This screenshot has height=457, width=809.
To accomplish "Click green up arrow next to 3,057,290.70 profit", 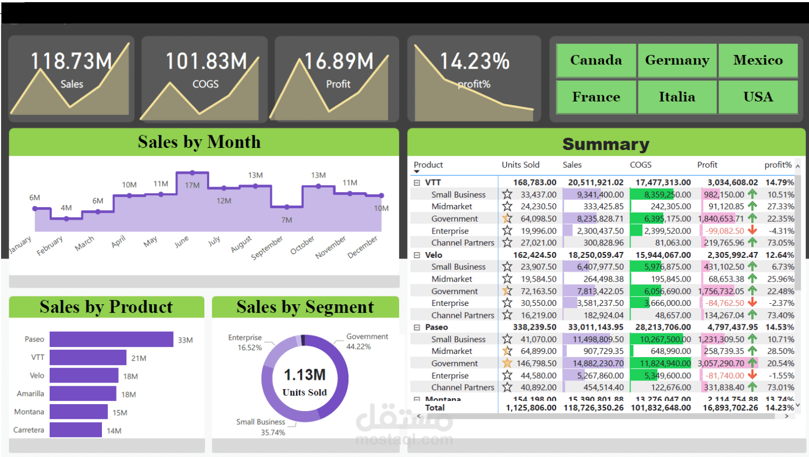I will click(752, 363).
